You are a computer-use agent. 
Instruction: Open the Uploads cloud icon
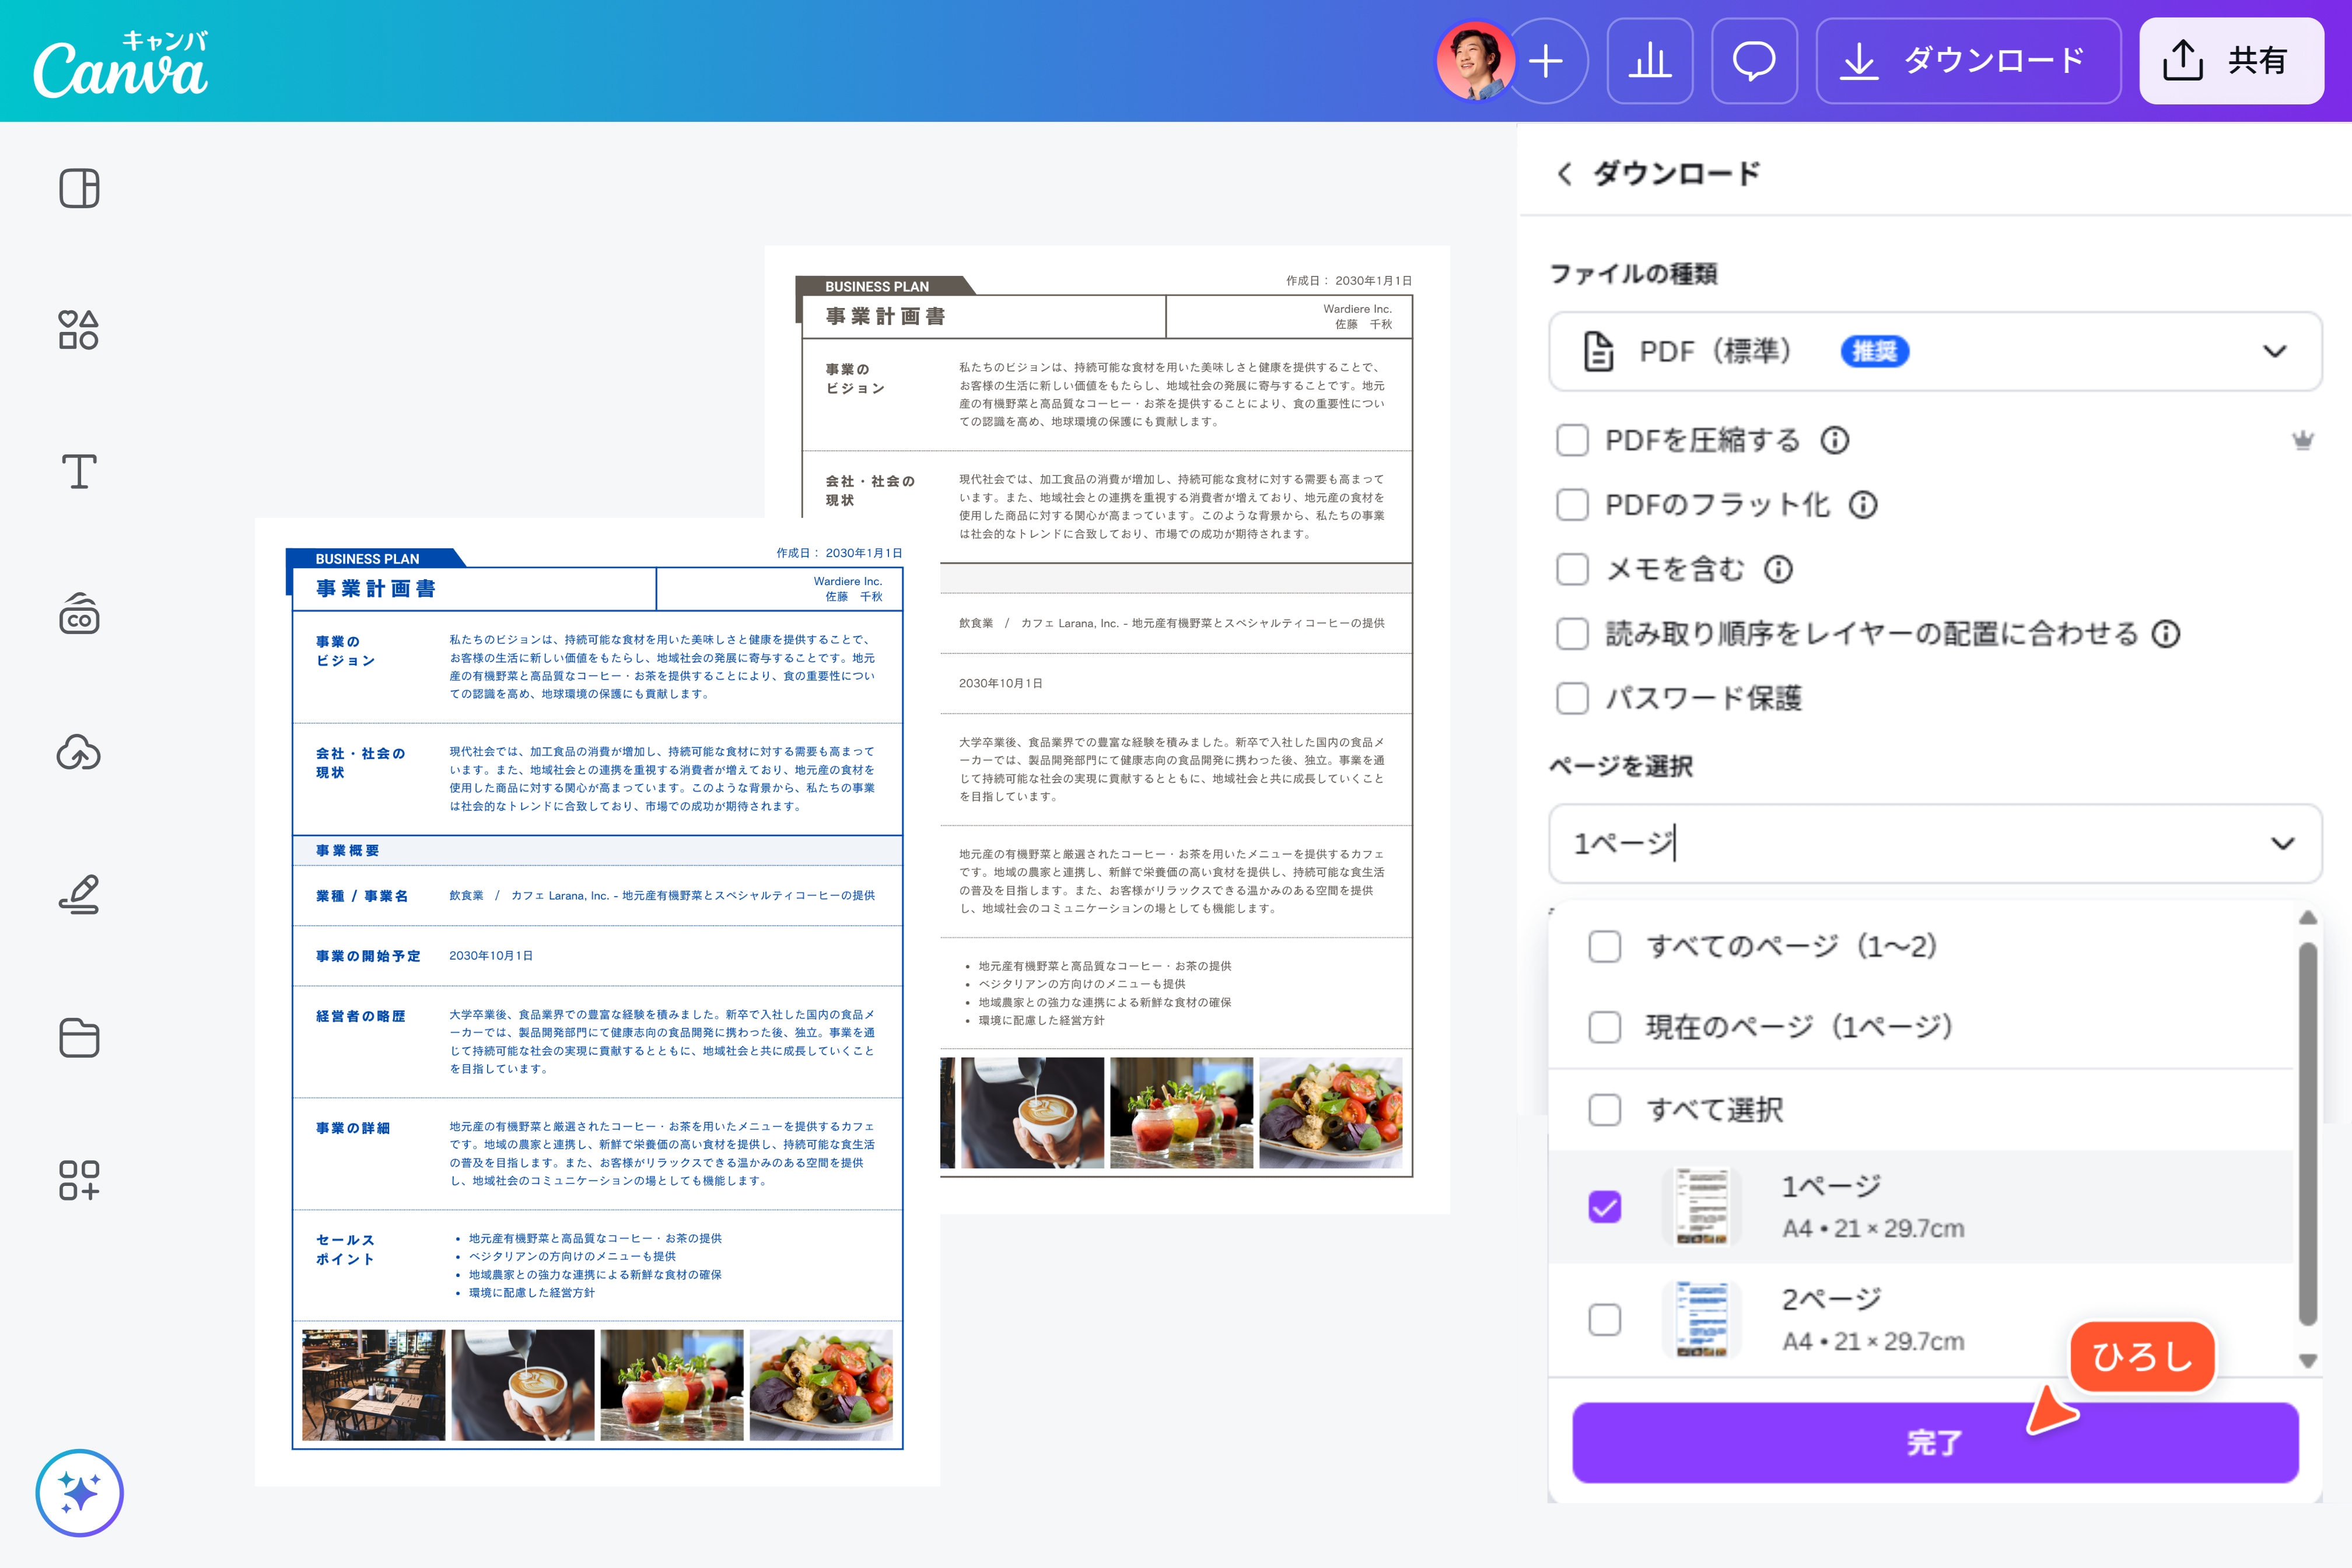[x=79, y=753]
